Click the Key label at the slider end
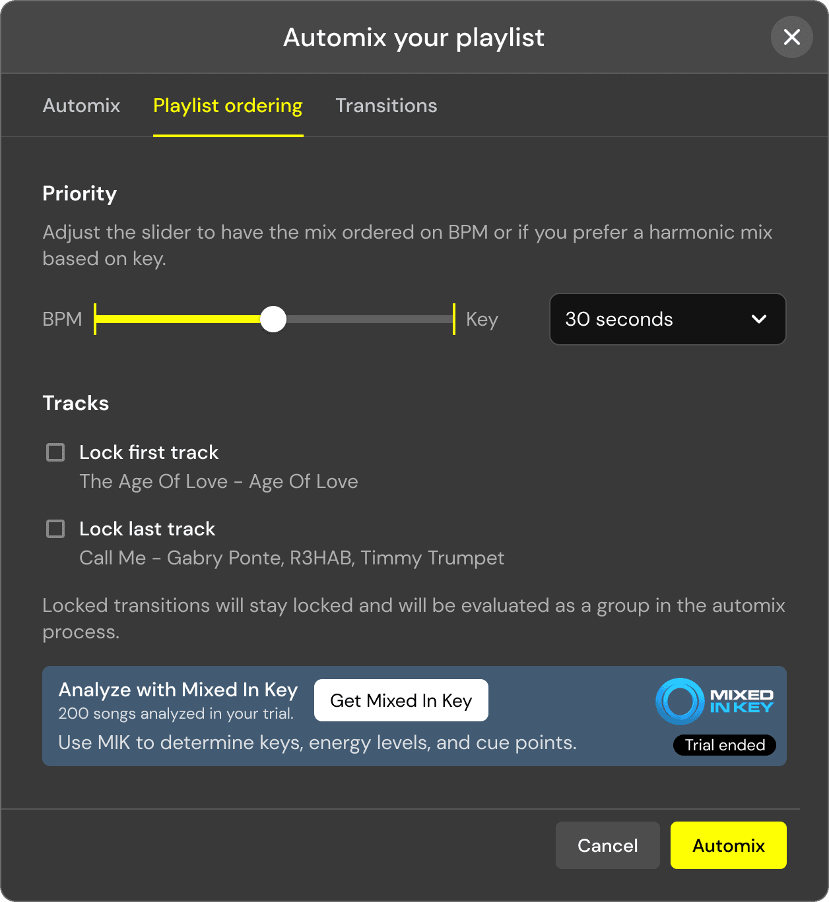This screenshot has width=829, height=902. 482,319
